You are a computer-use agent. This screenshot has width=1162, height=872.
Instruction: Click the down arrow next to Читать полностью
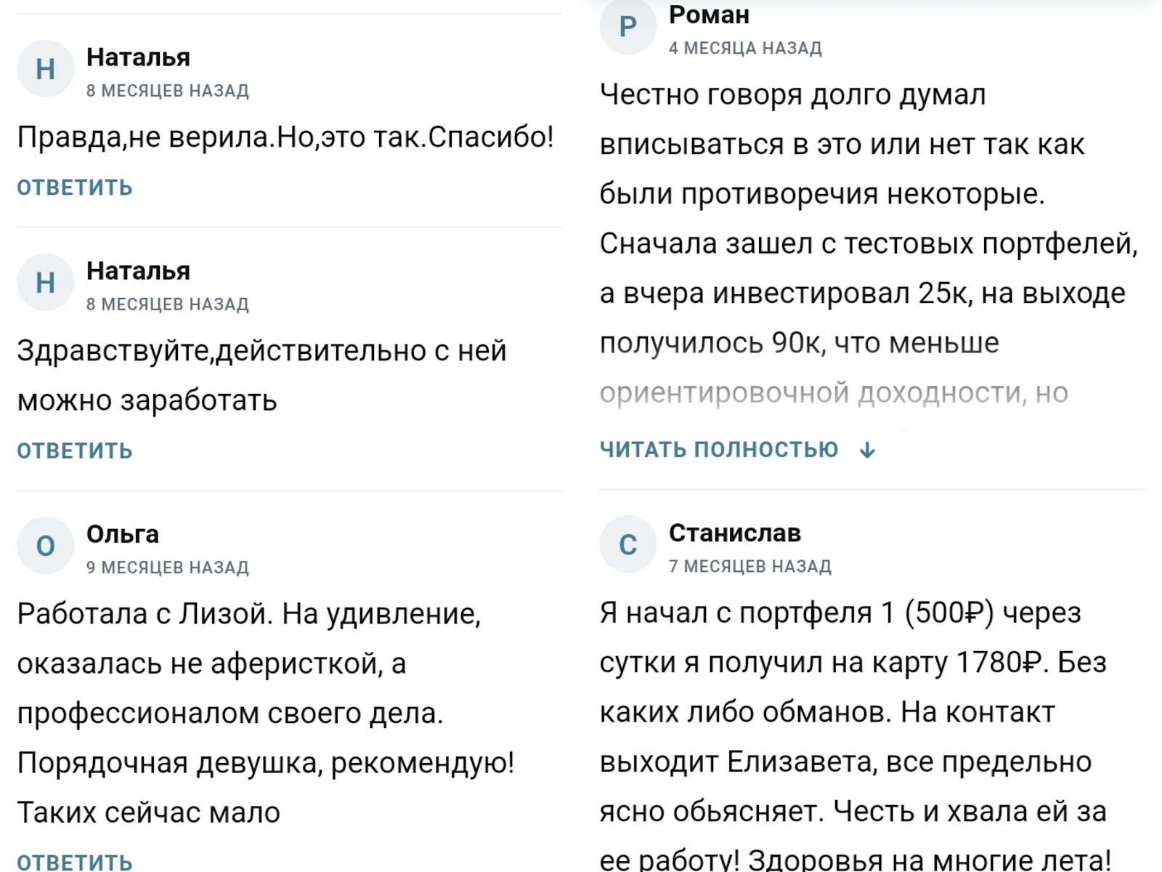[867, 451]
